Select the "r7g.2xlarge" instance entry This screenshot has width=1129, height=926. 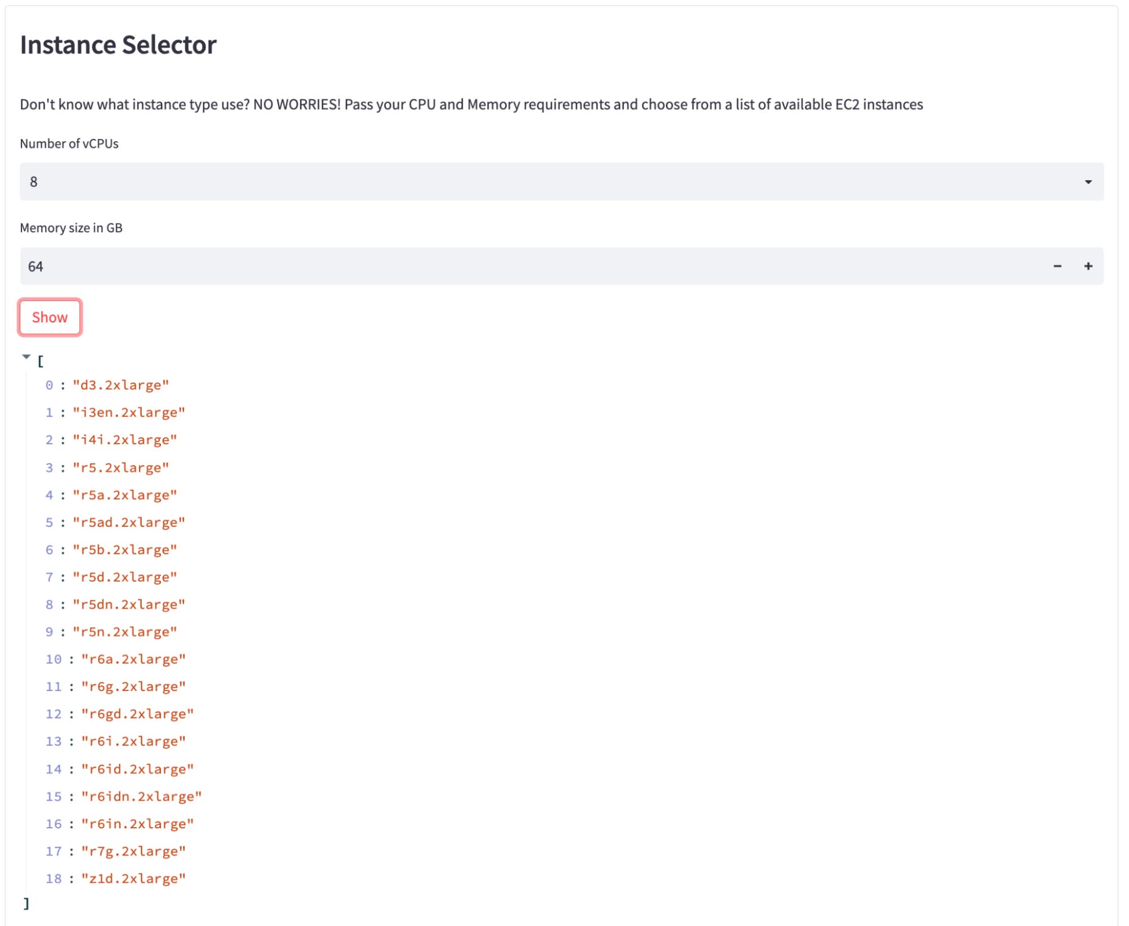click(x=133, y=851)
